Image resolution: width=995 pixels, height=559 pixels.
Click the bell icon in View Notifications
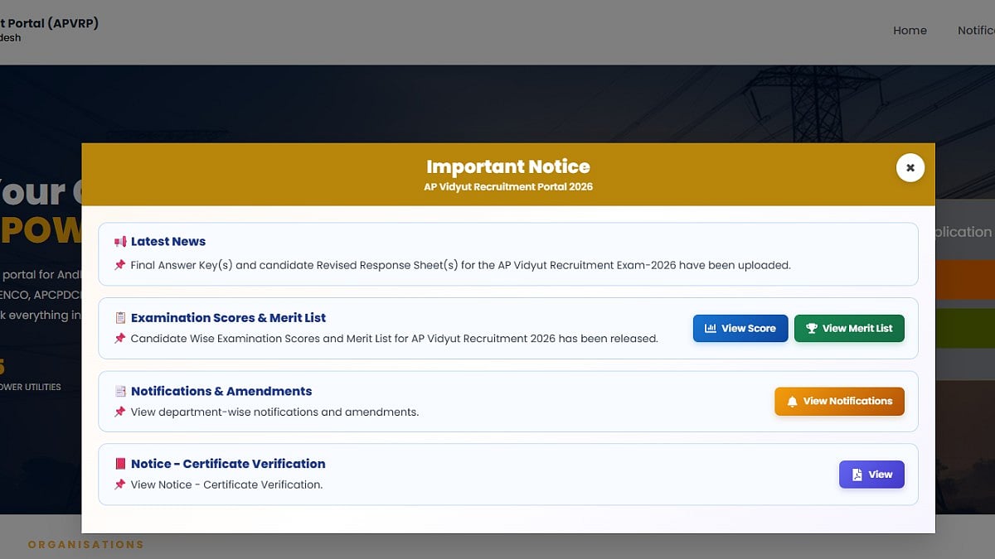792,401
